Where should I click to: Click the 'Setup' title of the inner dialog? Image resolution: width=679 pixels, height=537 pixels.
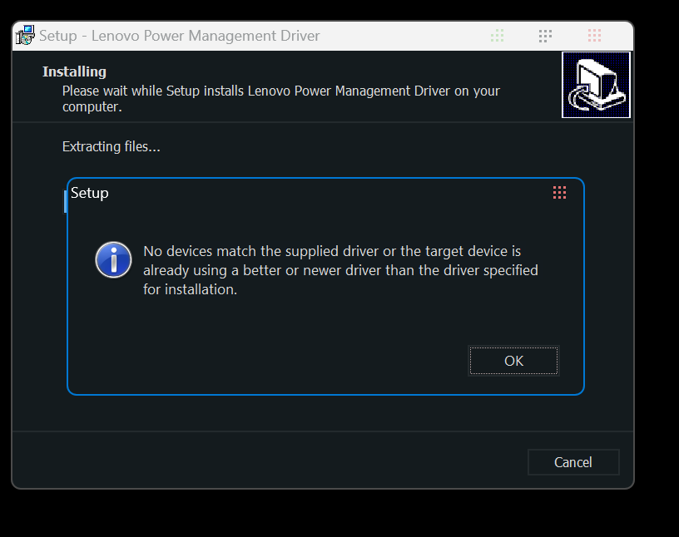[x=90, y=193]
